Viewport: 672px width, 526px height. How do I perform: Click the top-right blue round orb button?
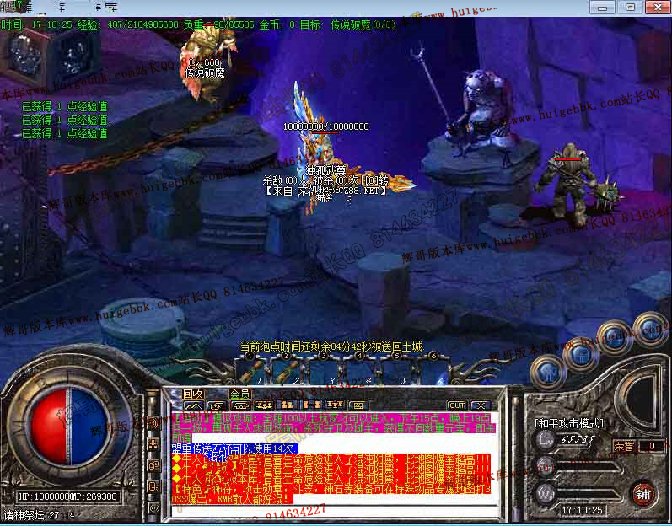pos(648,326)
